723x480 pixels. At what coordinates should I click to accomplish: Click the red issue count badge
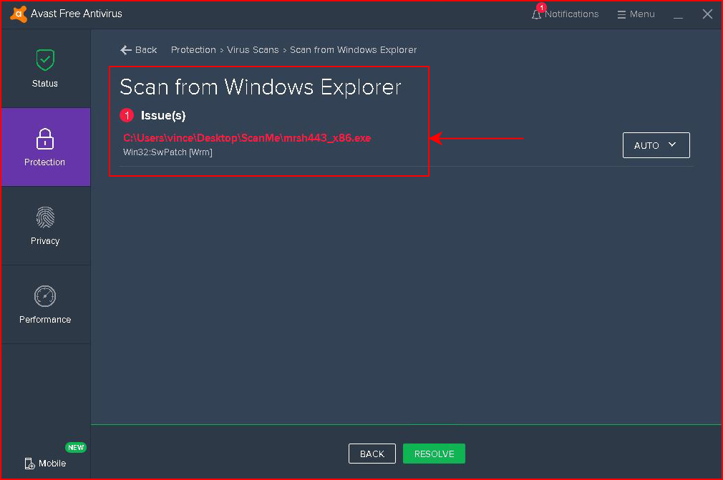pos(127,115)
